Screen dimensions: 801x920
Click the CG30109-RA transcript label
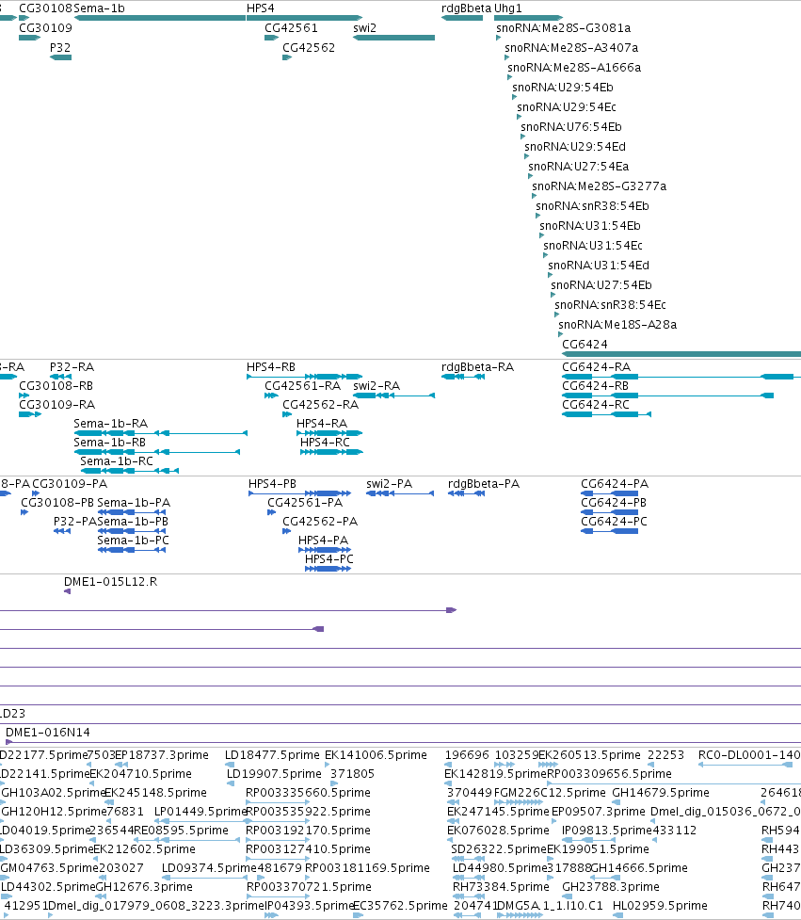click(x=56, y=405)
